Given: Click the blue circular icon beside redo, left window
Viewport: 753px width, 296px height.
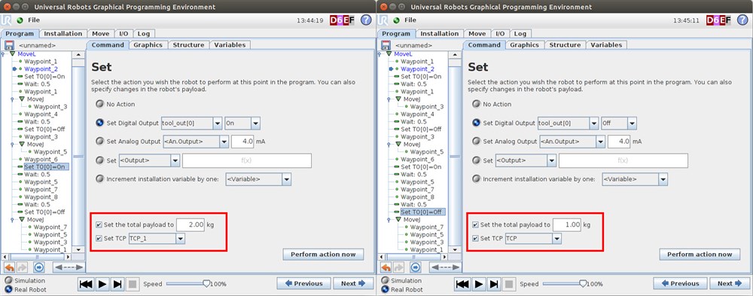Looking at the screenshot, I should pos(39,267).
